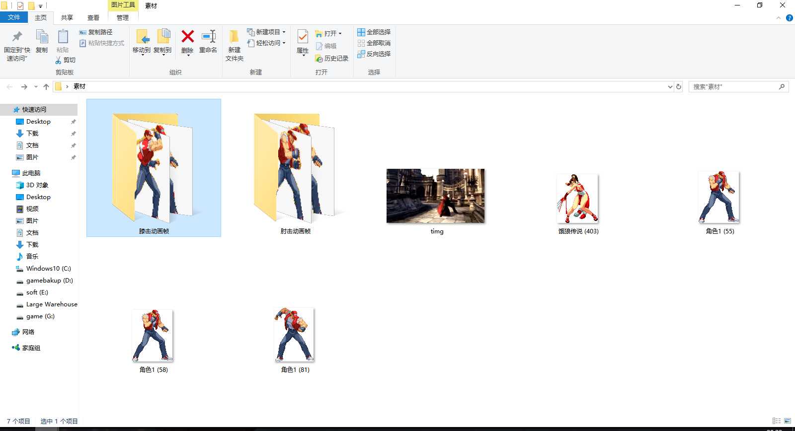
Task: Switch to the Home (主页) tab
Action: pos(41,18)
